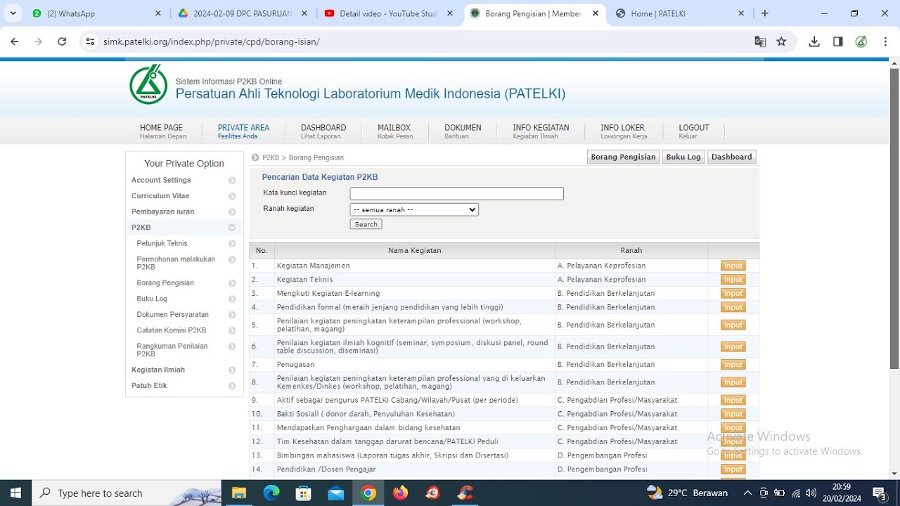The height and width of the screenshot is (506, 900).
Task: Open HOME PAGE menu item
Action: (162, 131)
